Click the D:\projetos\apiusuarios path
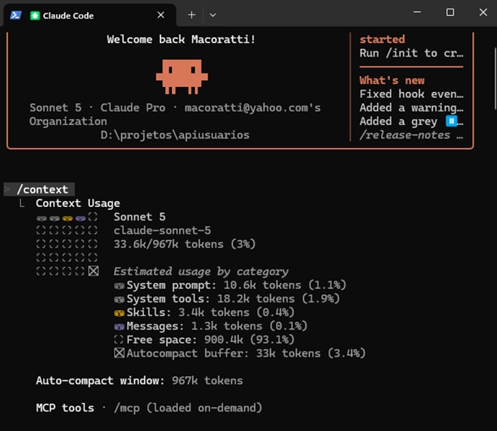This screenshot has height=431, width=497. 175,135
